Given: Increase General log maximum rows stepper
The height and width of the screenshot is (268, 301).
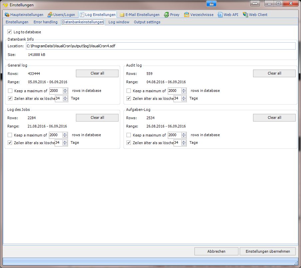Looking at the screenshot, I should pyautogui.click(x=65, y=89).
